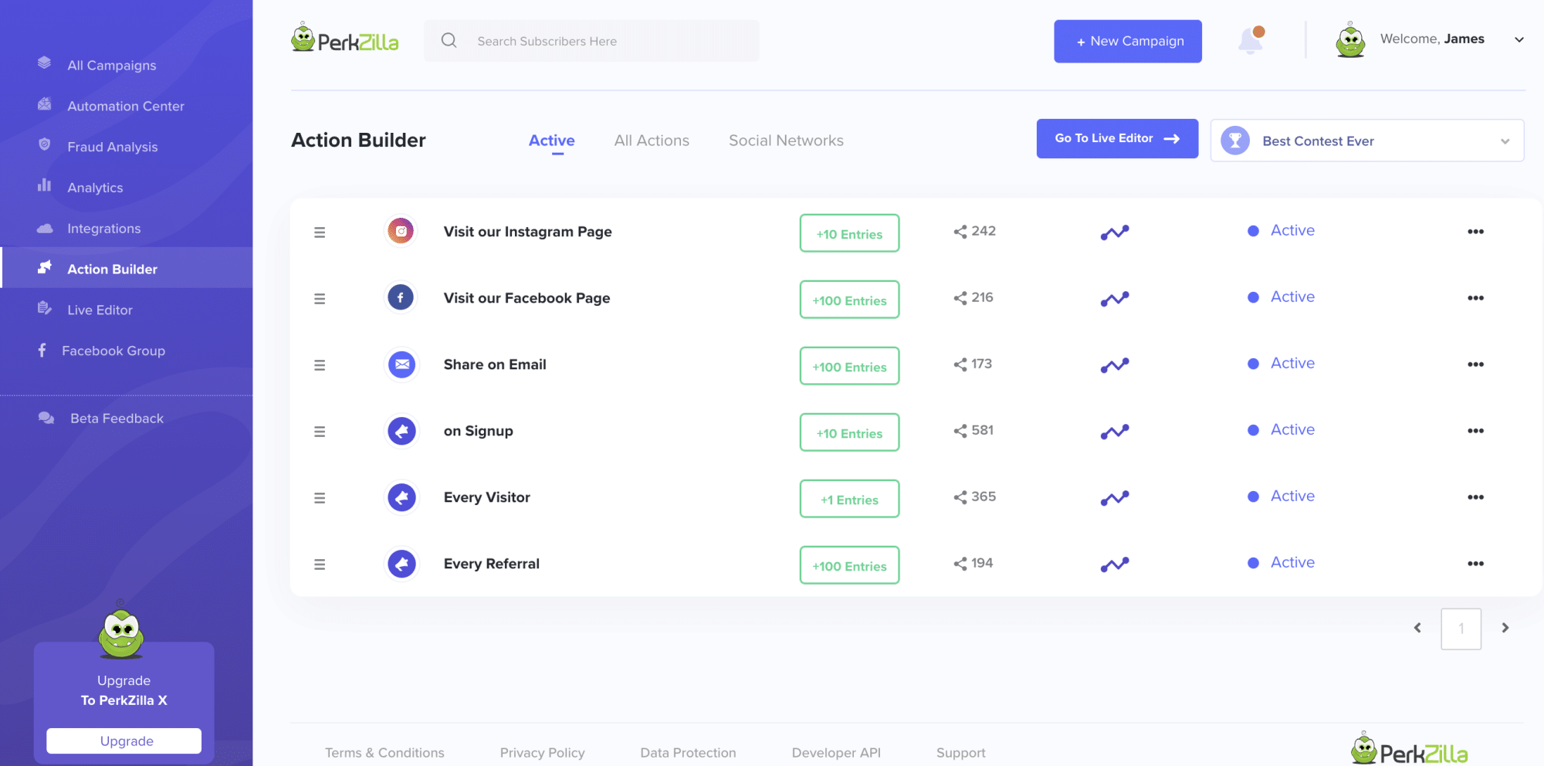The image size is (1544, 766).
Task: Open three-dot menu for Every Referral
Action: click(x=1475, y=564)
